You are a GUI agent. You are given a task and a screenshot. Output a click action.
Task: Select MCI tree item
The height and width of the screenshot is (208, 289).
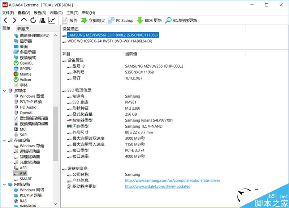pyautogui.click(x=20, y=129)
